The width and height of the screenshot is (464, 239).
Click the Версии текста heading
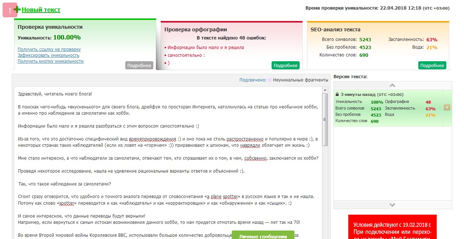[350, 77]
